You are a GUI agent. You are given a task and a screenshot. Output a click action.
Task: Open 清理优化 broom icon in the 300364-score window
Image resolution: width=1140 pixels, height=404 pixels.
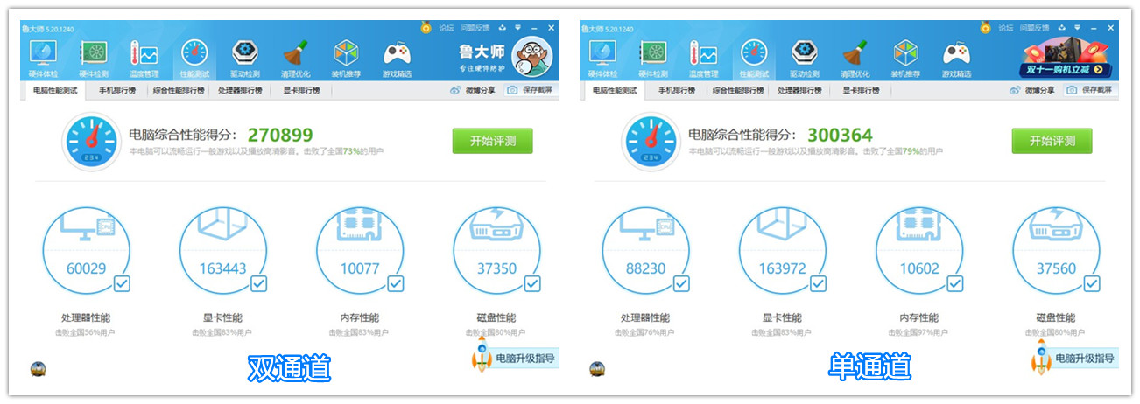(x=855, y=54)
